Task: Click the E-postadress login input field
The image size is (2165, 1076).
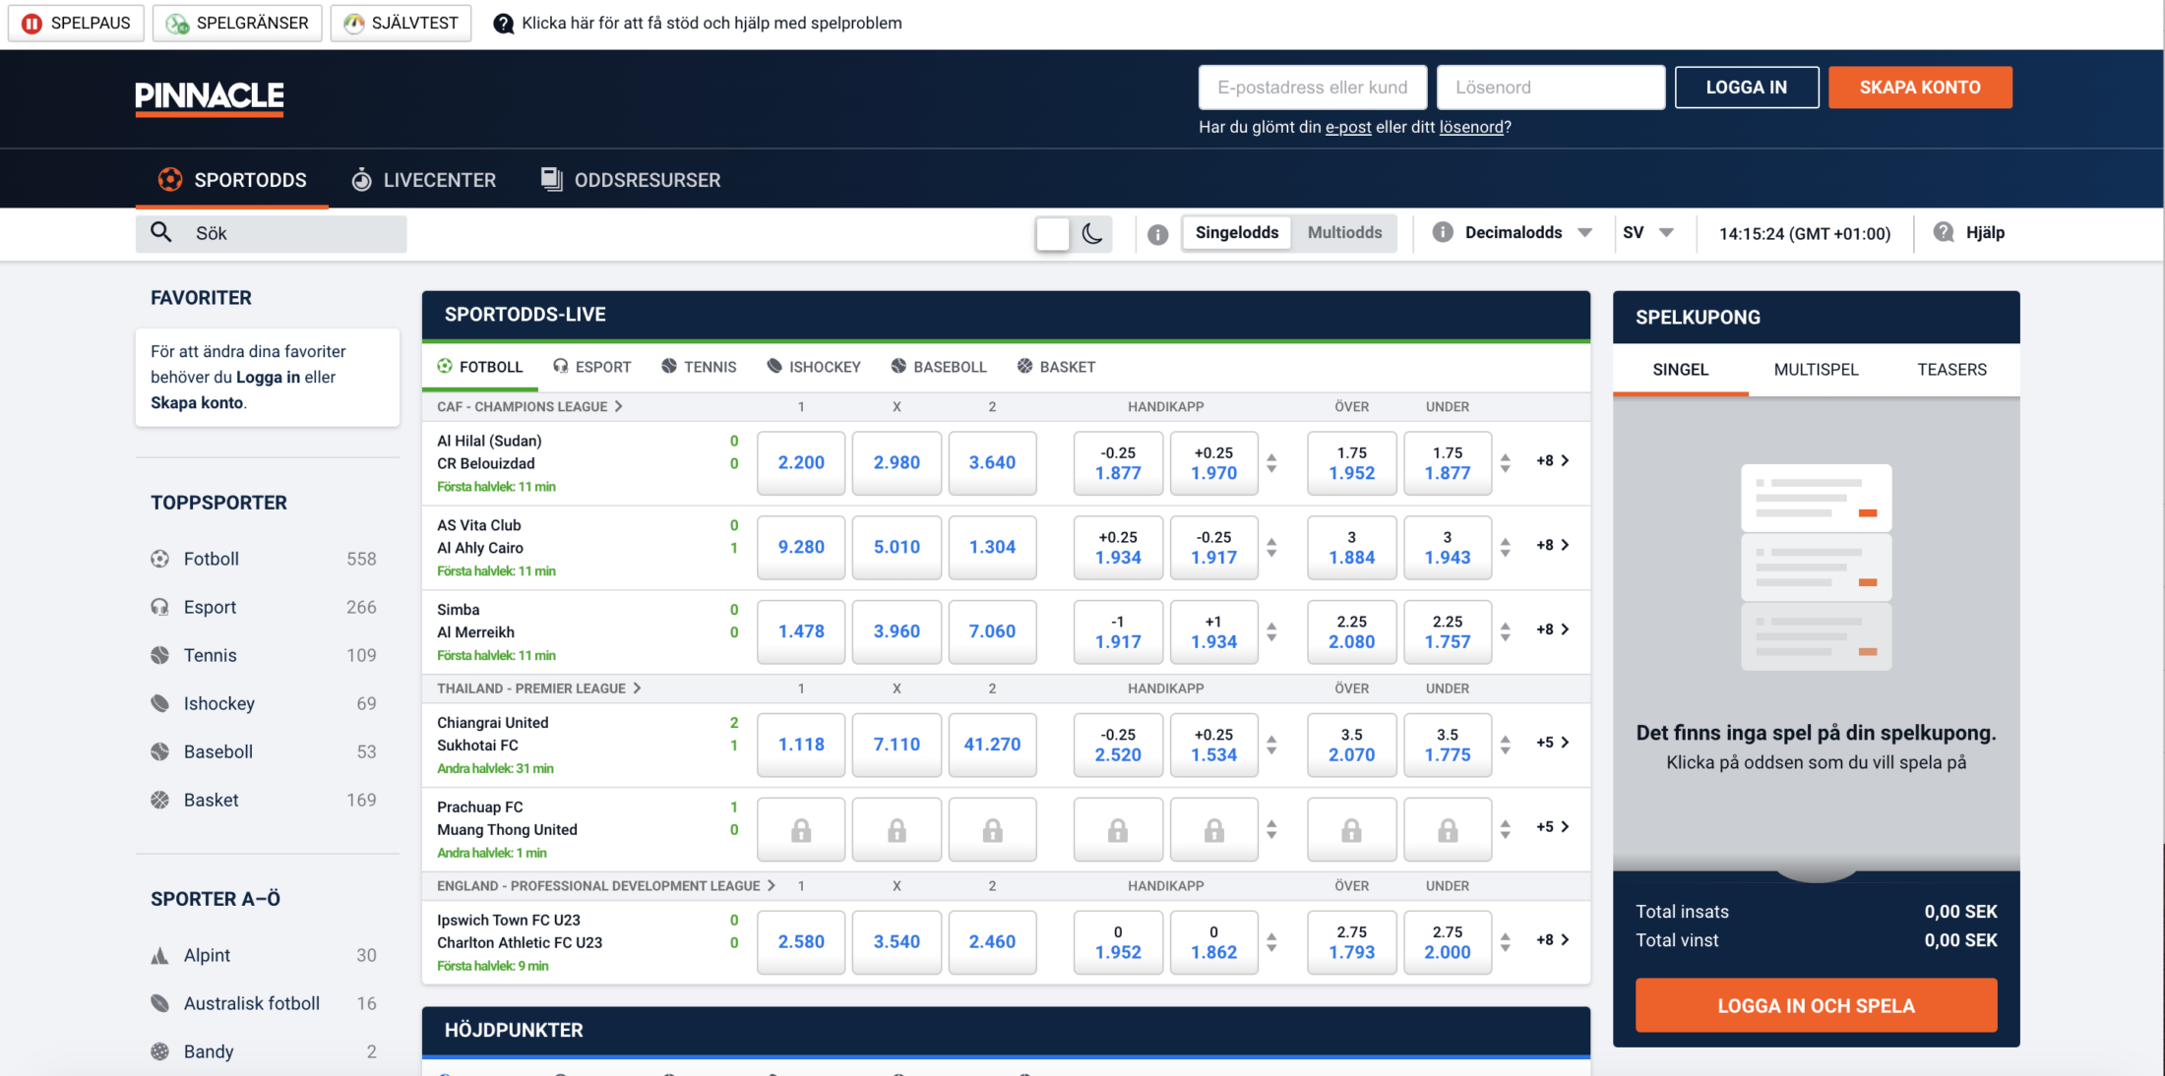Action: tap(1312, 88)
